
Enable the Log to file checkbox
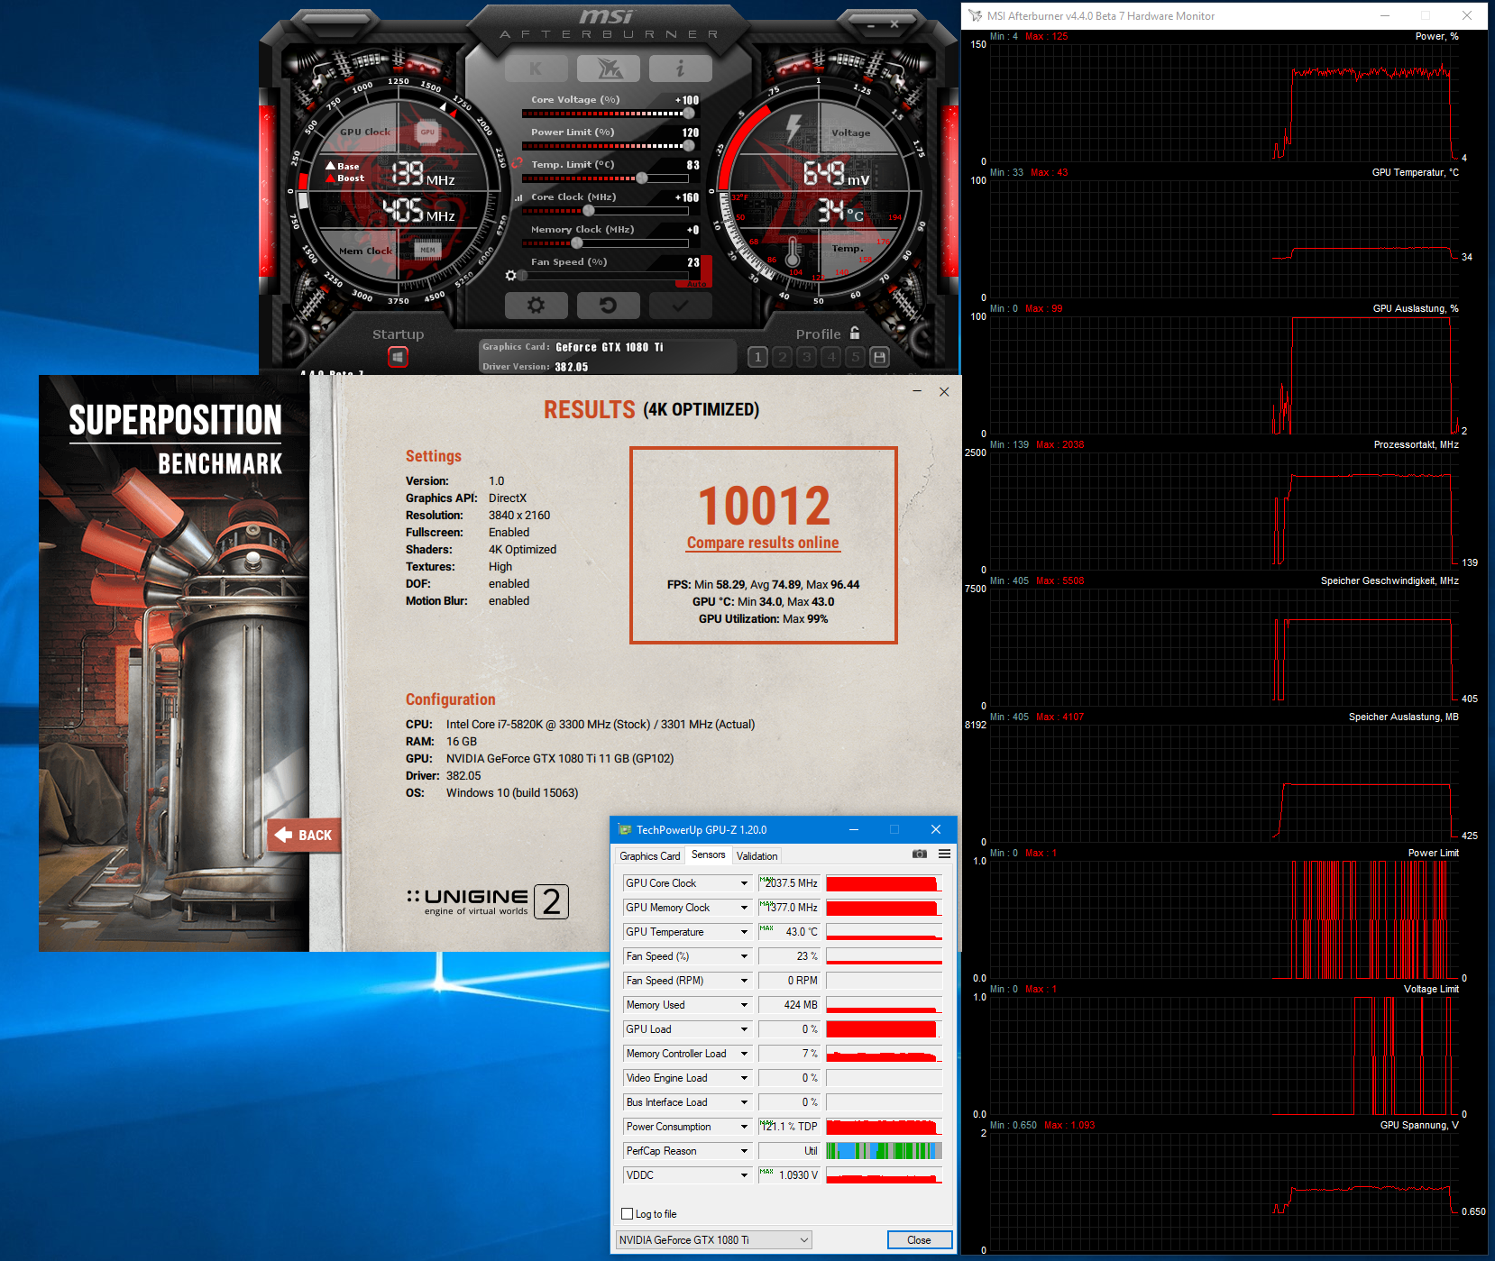[x=628, y=1214]
